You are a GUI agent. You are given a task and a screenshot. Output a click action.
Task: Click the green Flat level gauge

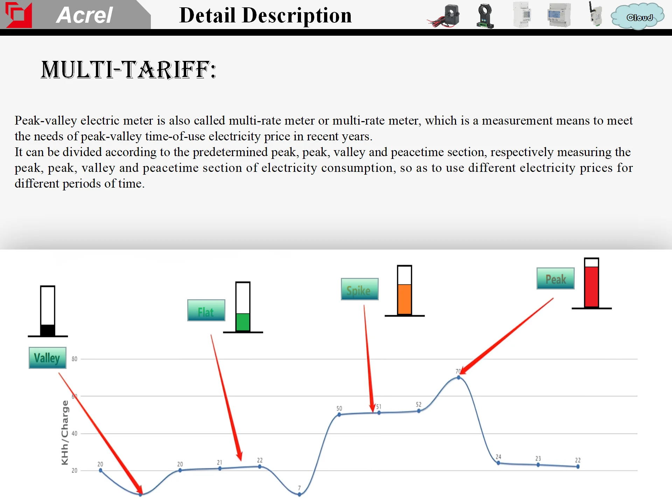pos(243,307)
